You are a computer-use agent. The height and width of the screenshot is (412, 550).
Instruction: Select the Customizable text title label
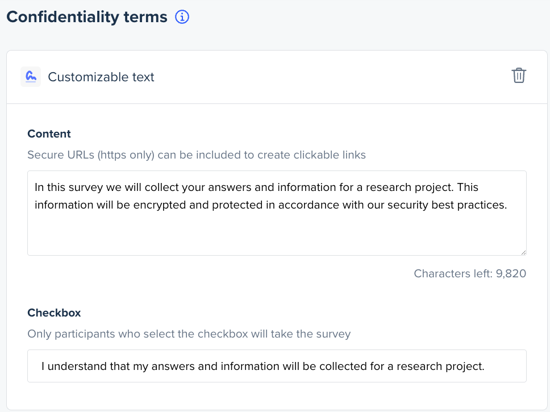pos(101,77)
